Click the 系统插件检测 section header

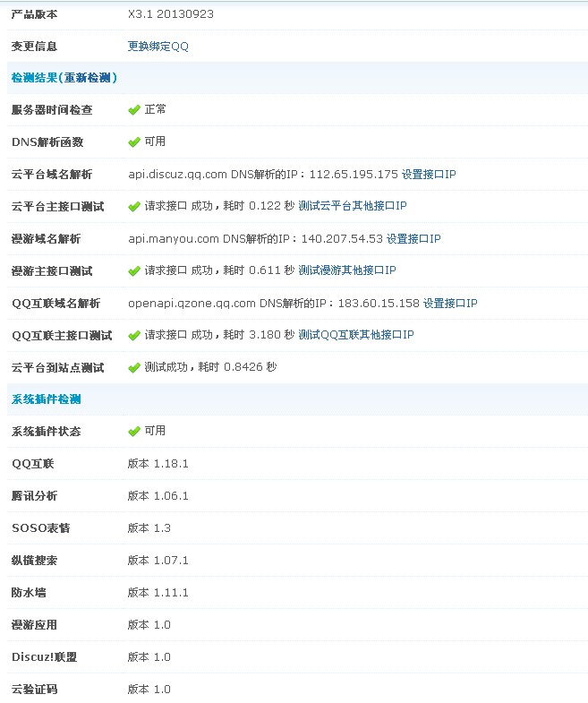click(x=47, y=399)
